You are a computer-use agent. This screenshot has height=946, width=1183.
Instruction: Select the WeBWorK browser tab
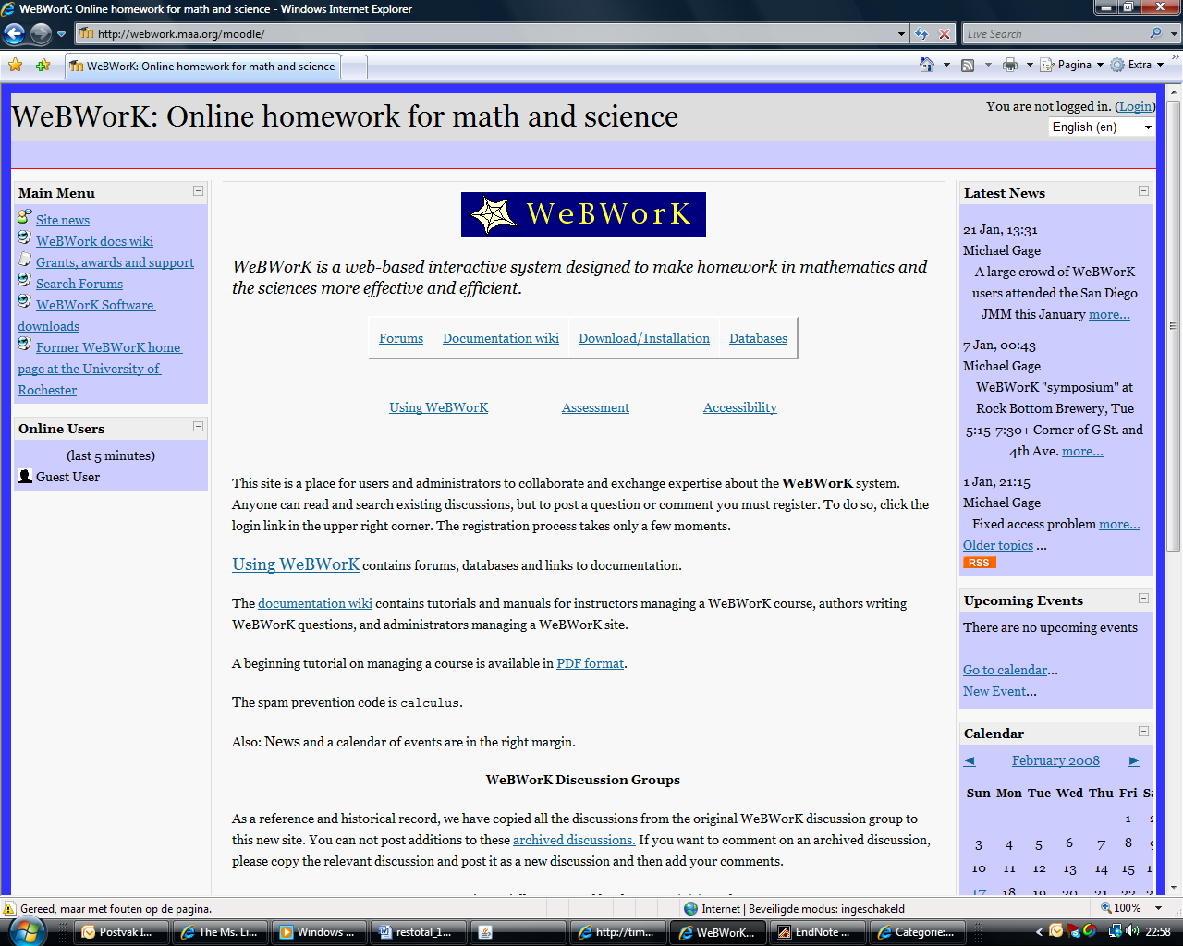coord(202,67)
